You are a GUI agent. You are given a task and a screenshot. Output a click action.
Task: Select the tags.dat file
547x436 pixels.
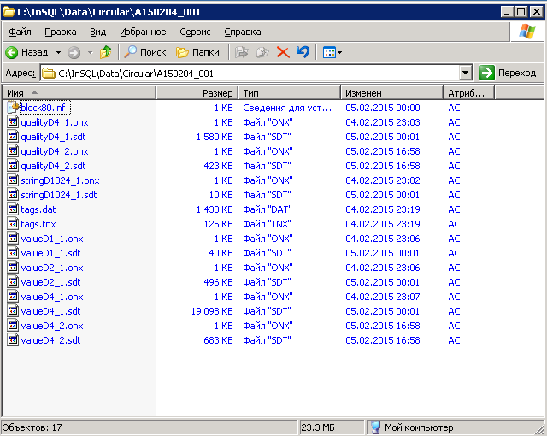(x=38, y=209)
